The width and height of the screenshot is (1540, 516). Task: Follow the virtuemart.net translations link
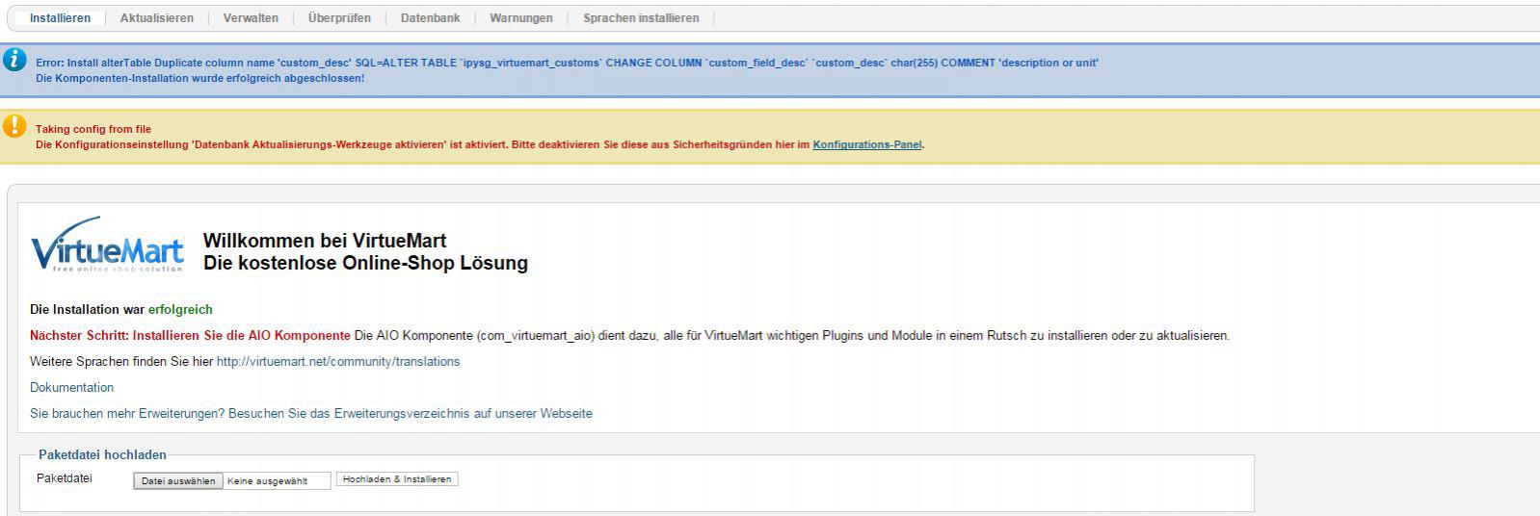pyautogui.click(x=337, y=362)
